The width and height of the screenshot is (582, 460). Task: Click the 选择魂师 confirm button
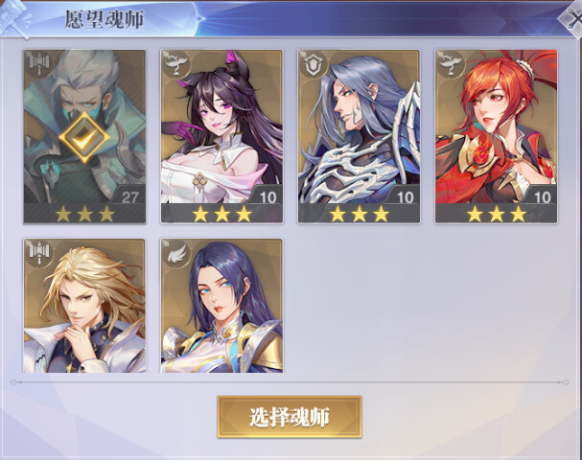pos(290,417)
